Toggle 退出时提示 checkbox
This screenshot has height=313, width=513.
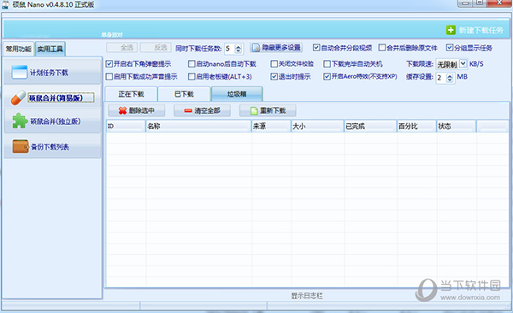[274, 76]
